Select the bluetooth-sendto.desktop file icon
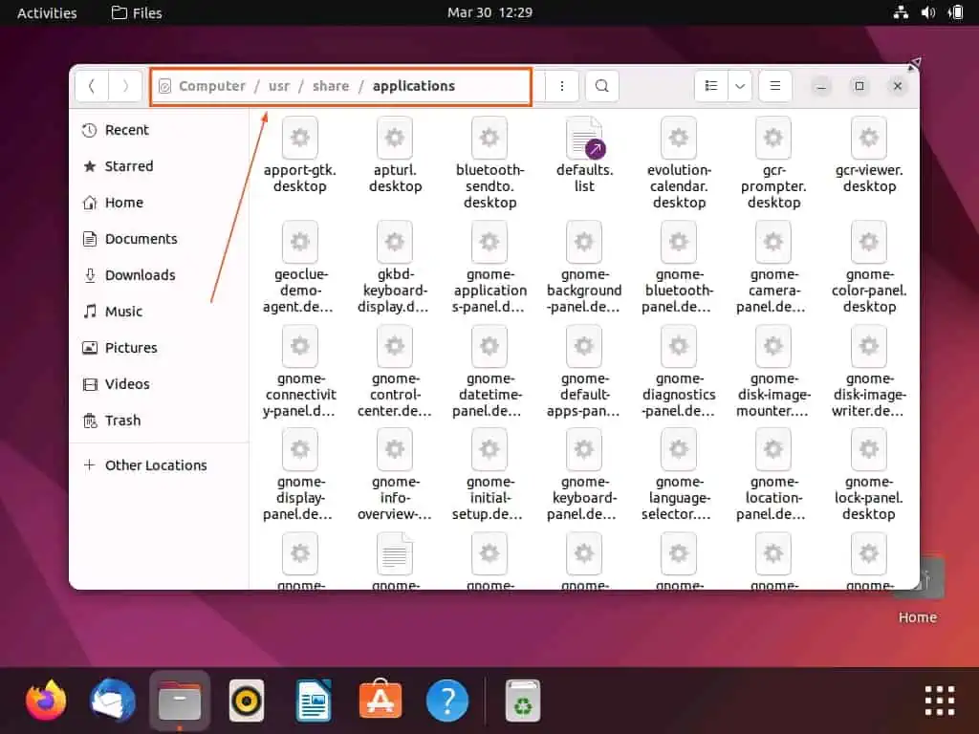The image size is (979, 734). 489,138
